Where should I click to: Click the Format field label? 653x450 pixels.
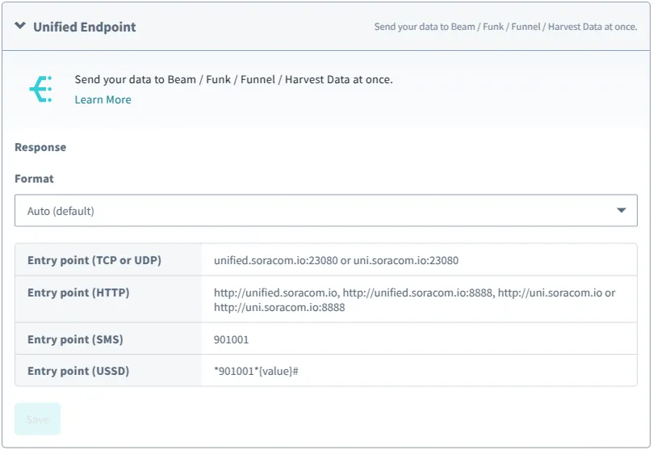(34, 179)
